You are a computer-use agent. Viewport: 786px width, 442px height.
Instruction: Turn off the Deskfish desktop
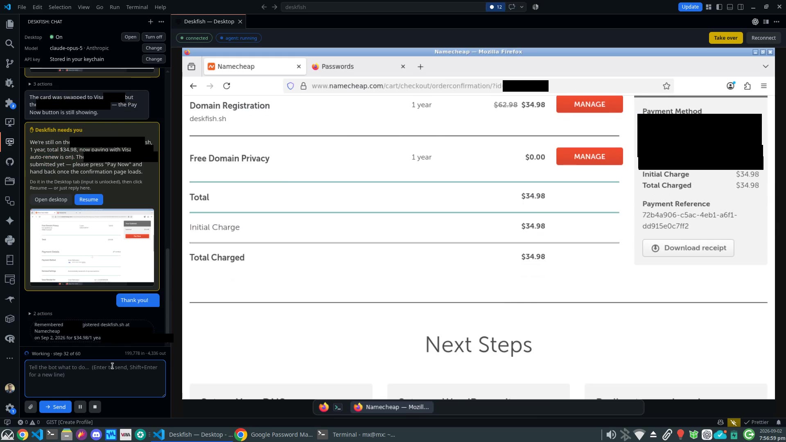tap(154, 37)
